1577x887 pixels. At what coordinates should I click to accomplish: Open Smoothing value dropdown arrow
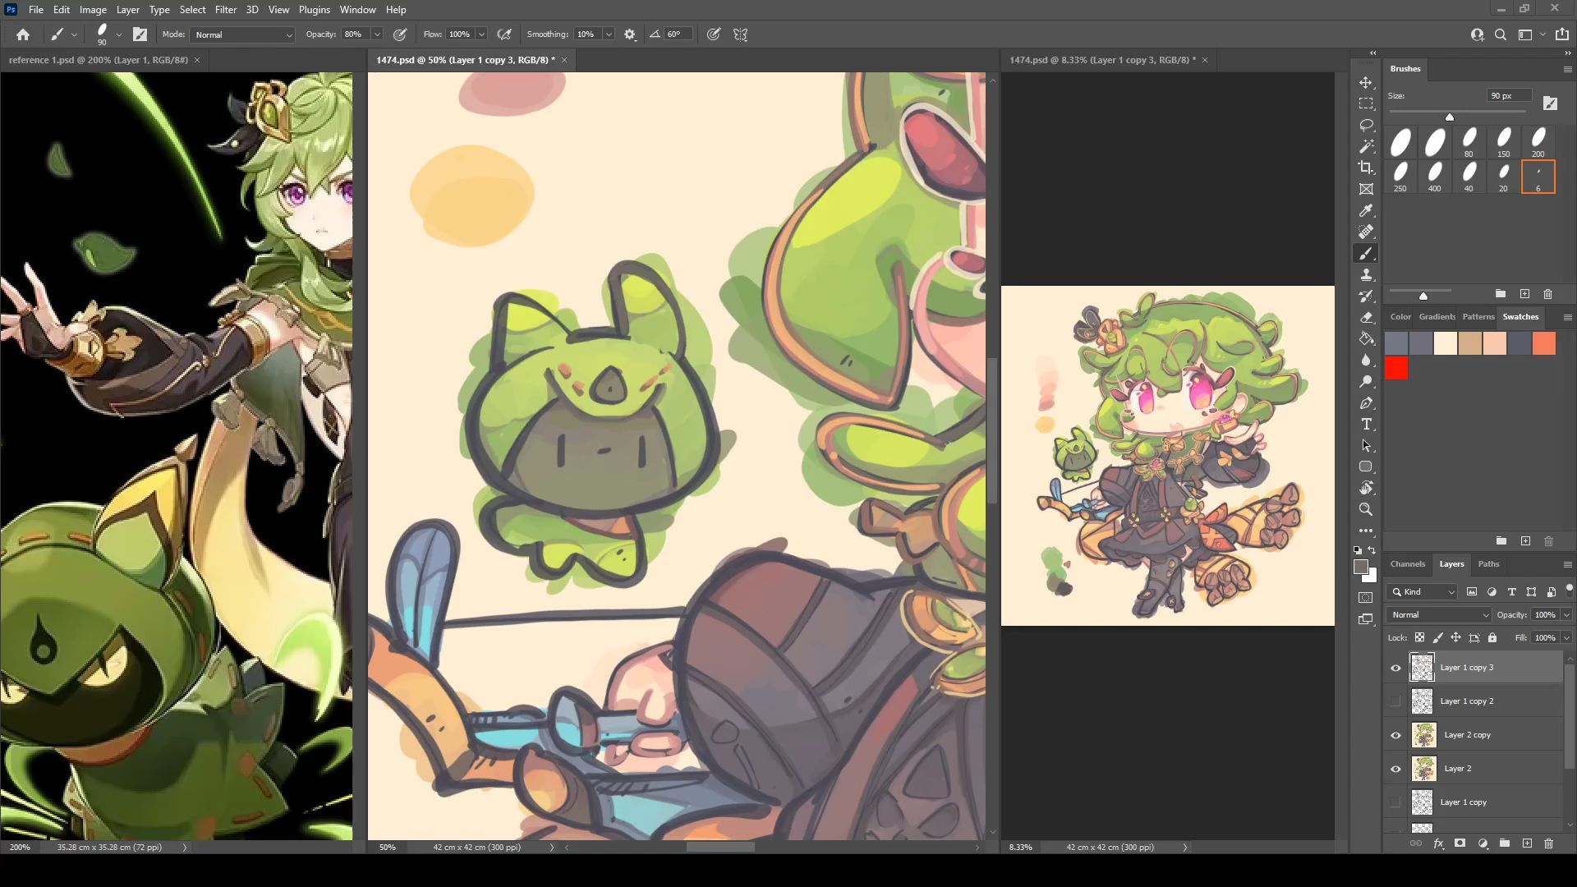click(609, 34)
